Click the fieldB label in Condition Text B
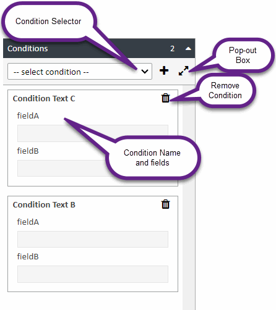The height and width of the screenshot is (310, 276). pyautogui.click(x=28, y=256)
